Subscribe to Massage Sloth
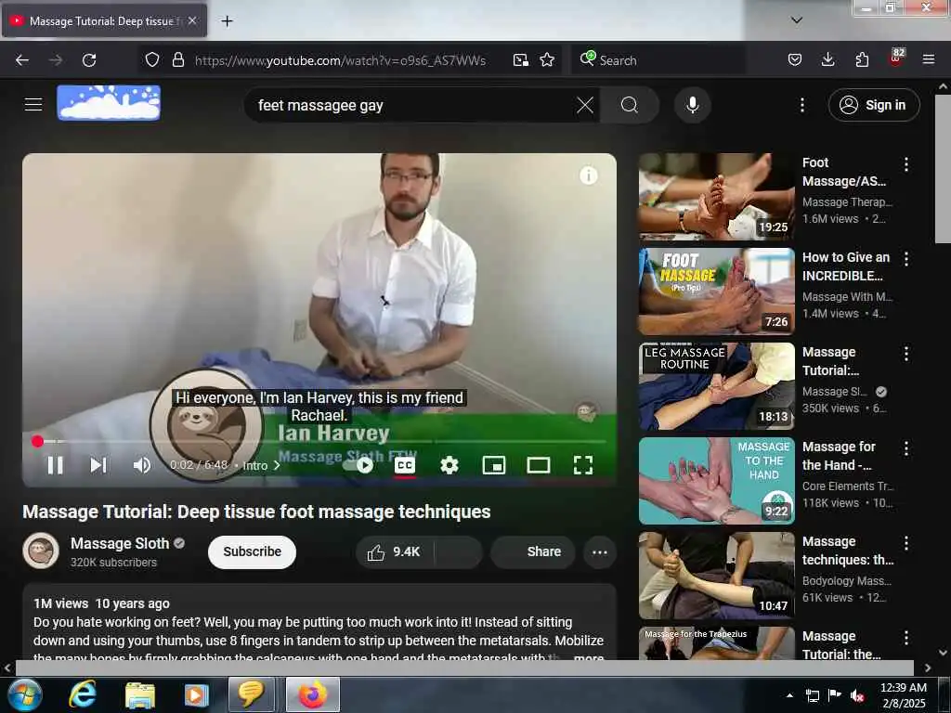Viewport: 951px width, 713px height. click(252, 551)
